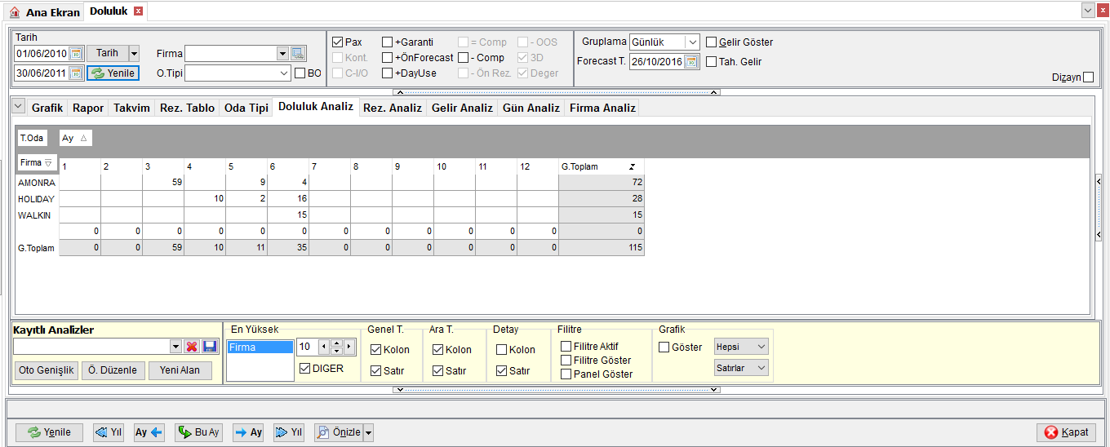
Task: Enable the Detay Kolon checkbox
Action: coord(502,349)
